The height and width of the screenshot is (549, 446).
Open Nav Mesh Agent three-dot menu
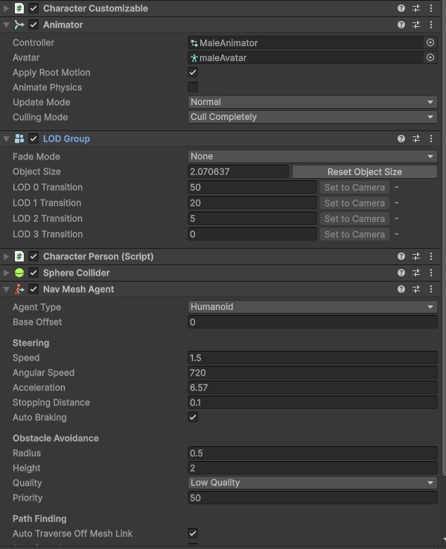click(x=431, y=289)
